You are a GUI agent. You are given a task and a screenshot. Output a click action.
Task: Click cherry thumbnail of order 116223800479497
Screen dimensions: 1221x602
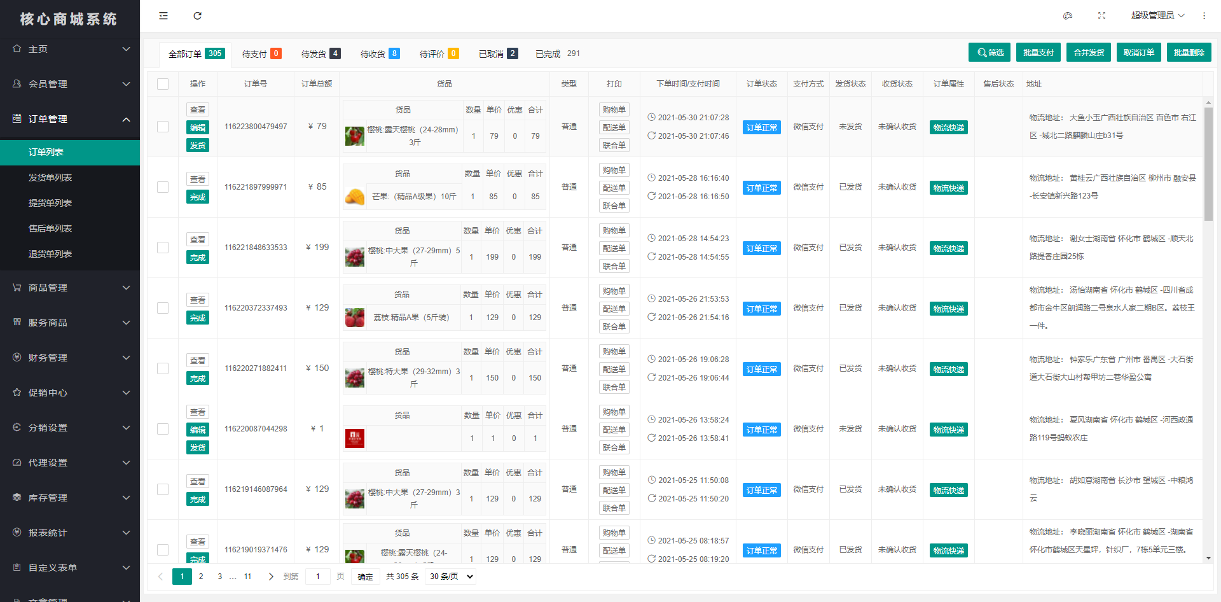pos(355,136)
